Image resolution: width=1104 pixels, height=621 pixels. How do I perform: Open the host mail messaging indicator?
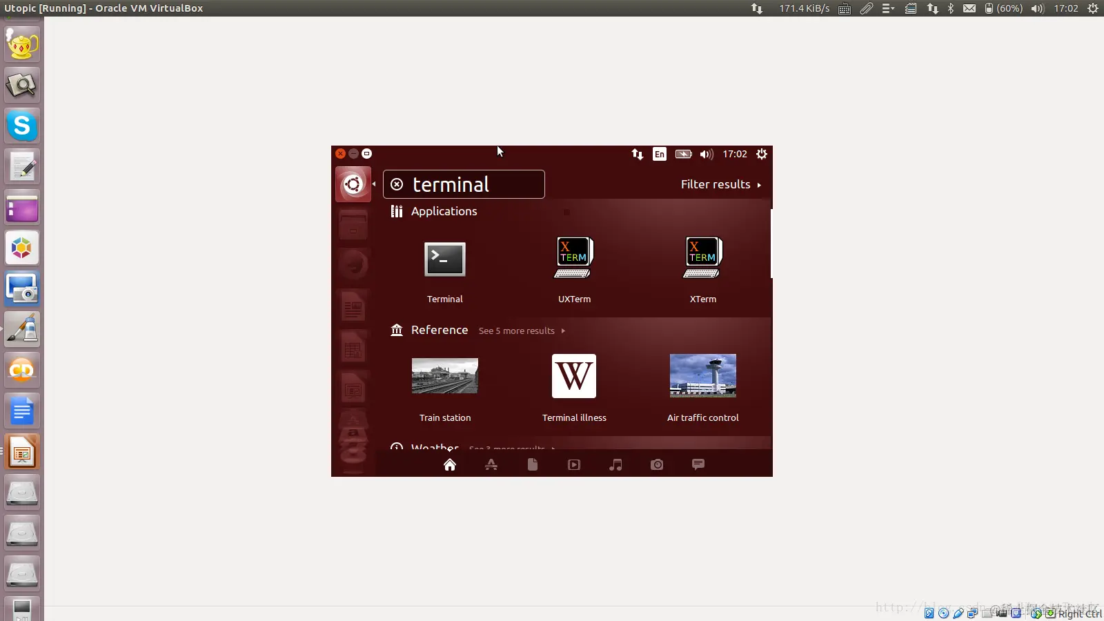pos(969,8)
